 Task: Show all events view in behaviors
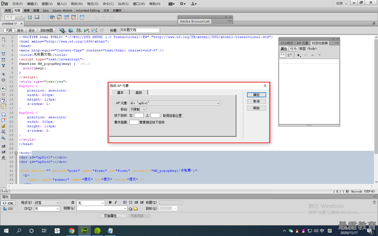pos(290,55)
